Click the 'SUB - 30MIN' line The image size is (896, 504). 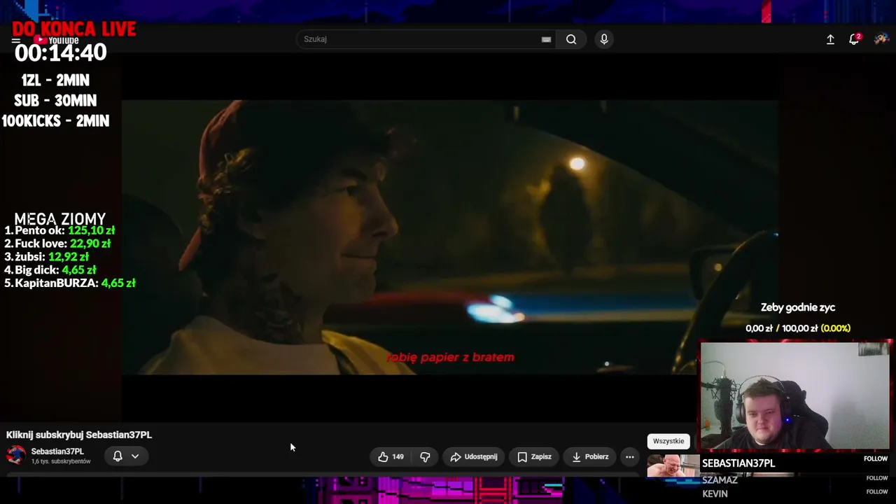pyautogui.click(x=55, y=101)
